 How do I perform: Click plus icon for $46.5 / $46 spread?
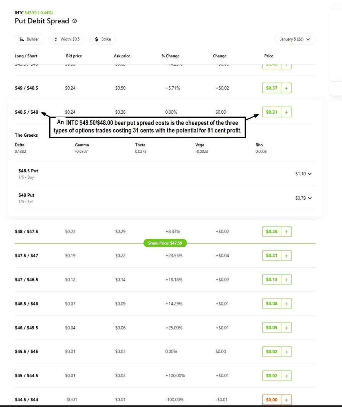(286, 304)
